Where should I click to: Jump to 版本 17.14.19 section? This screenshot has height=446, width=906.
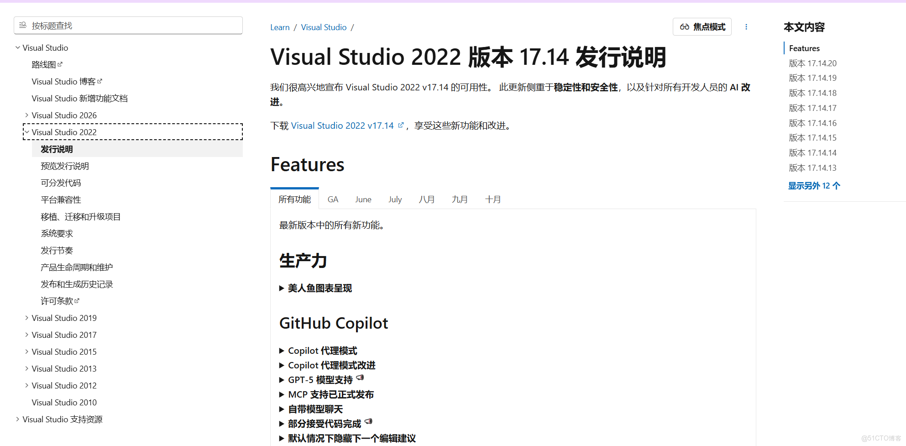[x=812, y=78]
